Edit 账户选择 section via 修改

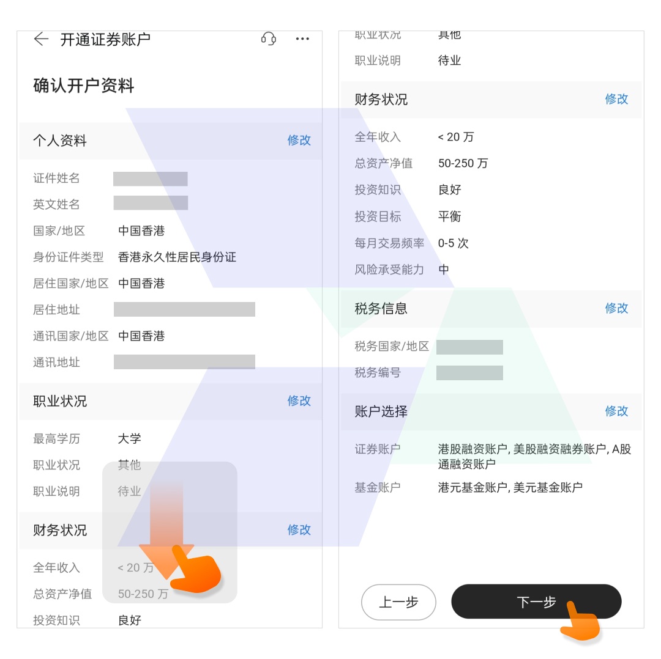(x=616, y=411)
